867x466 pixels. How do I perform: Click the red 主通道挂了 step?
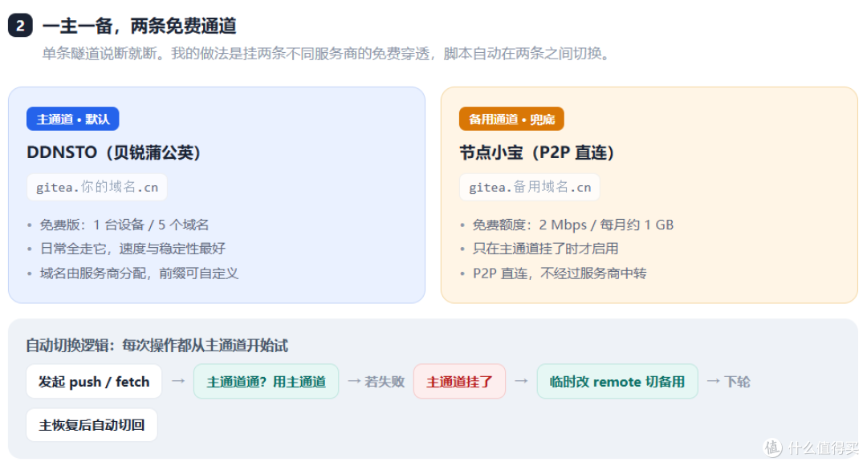[459, 382]
